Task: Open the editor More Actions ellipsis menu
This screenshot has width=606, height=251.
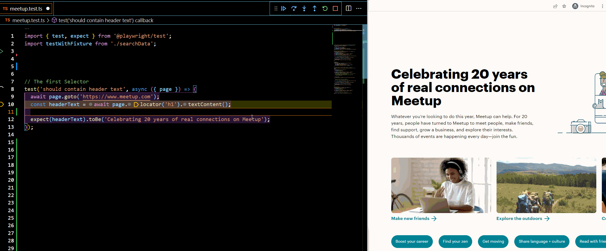Action: click(x=359, y=9)
